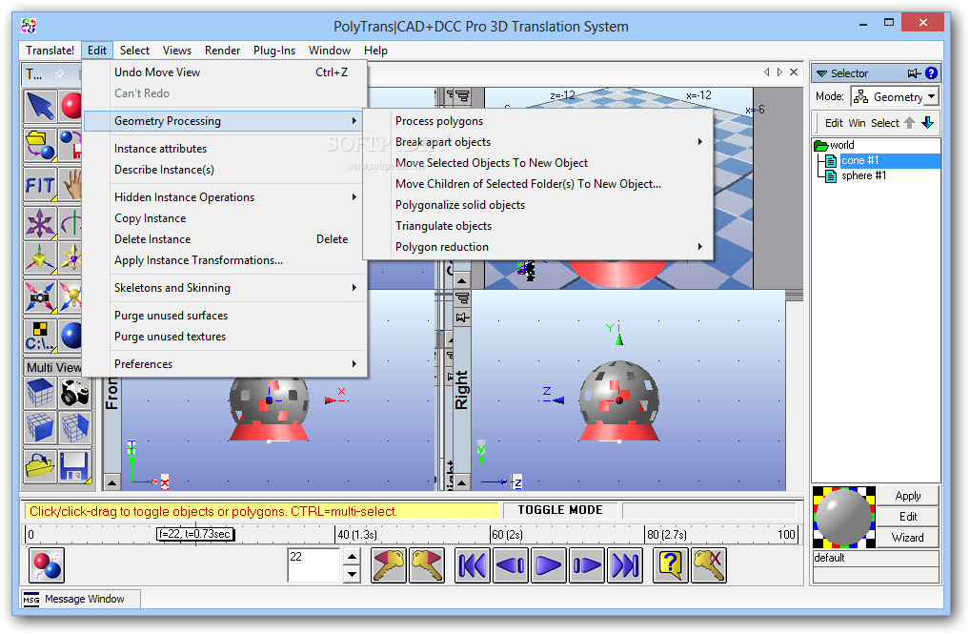Move selection up with the gray arrow

click(909, 123)
